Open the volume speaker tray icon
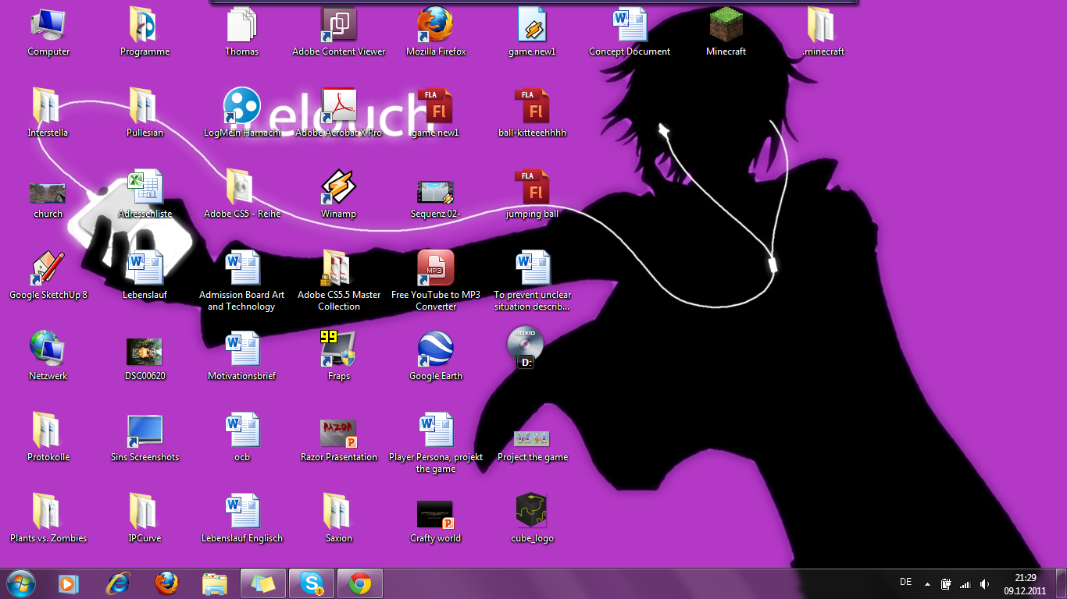The image size is (1067, 599). [x=984, y=583]
